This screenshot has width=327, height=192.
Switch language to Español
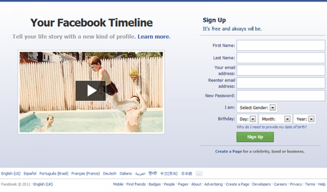[x=30, y=174]
